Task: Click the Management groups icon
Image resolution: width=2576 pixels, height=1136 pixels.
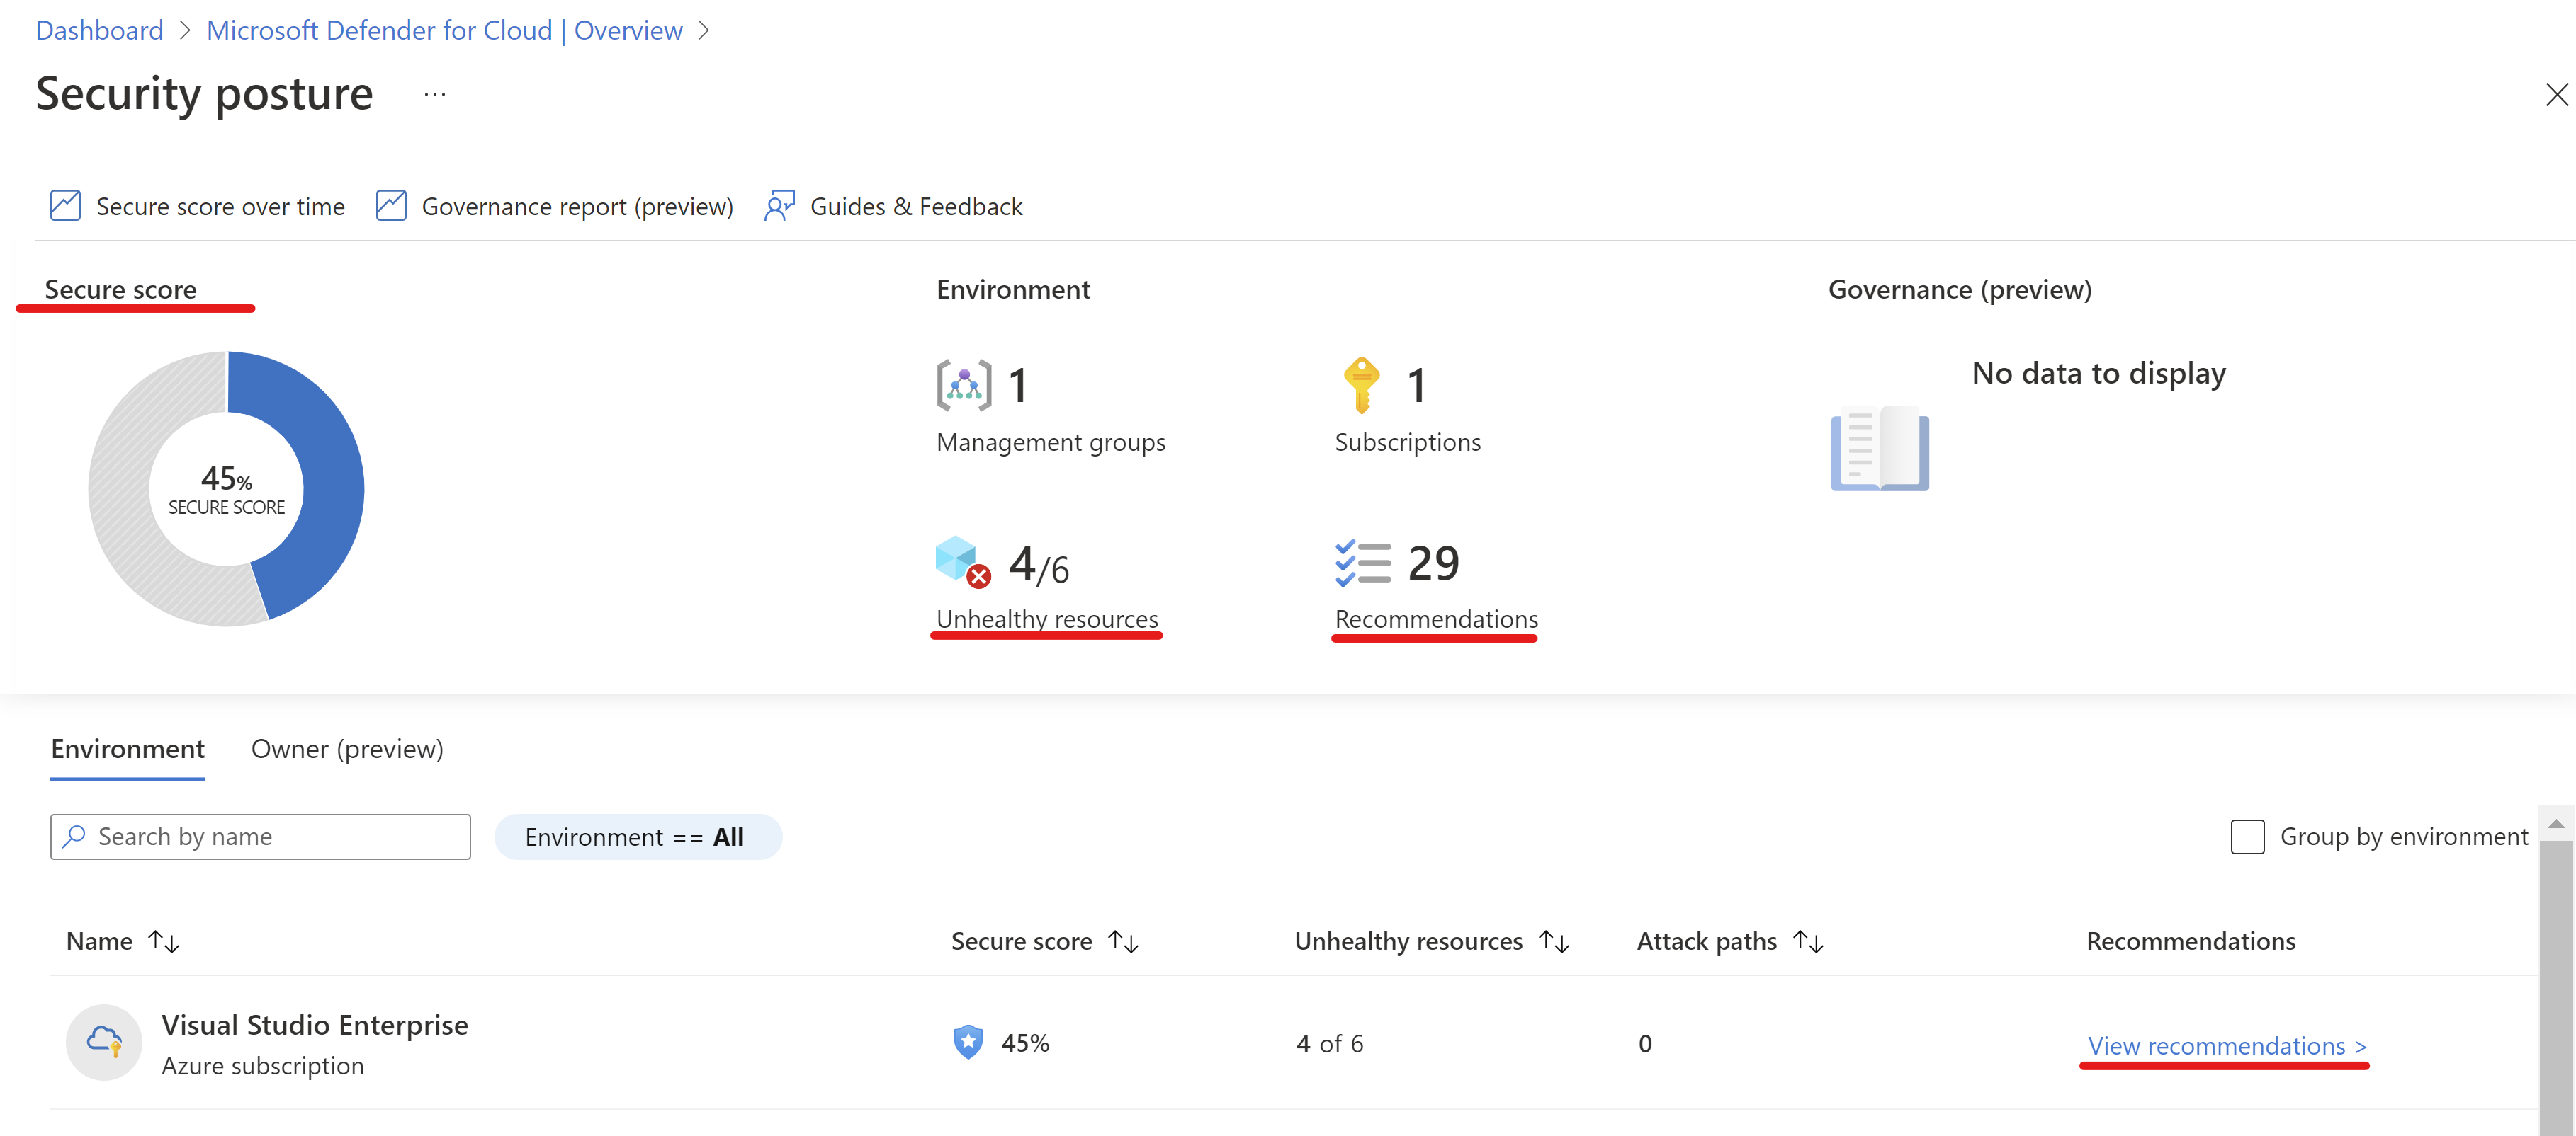Action: pos(963,384)
